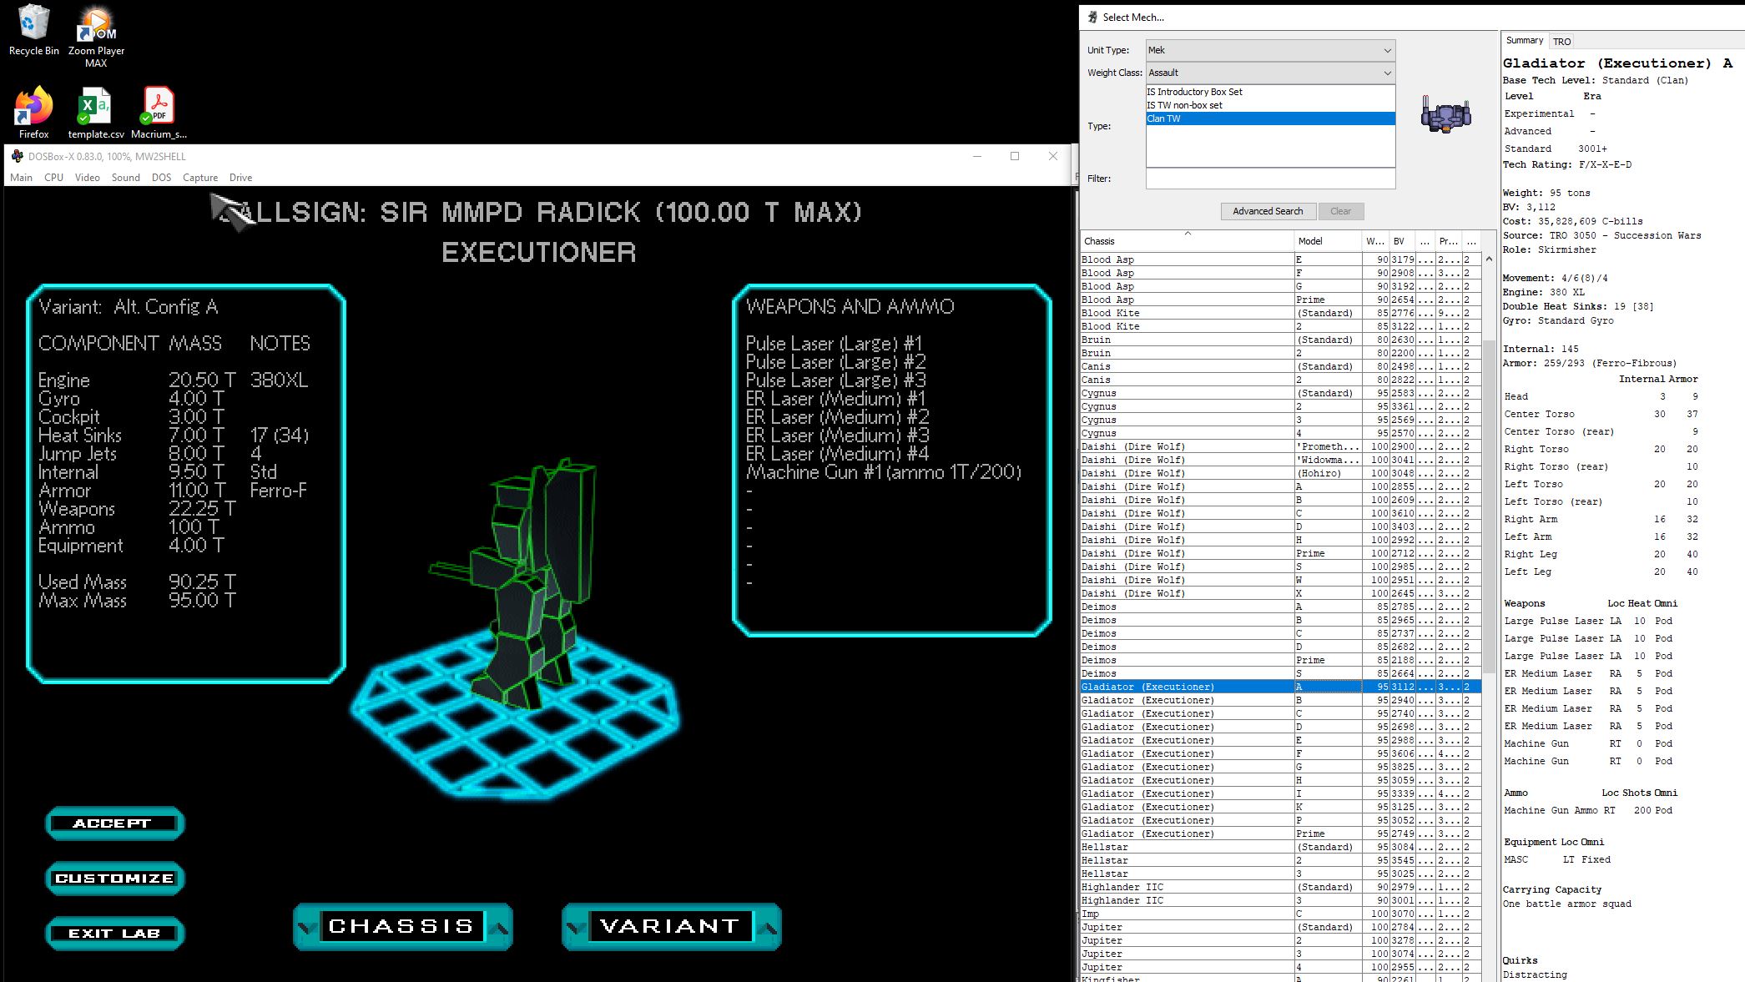The height and width of the screenshot is (982, 1745).
Task: Open the Unit Type dropdown
Action: coord(1269,50)
